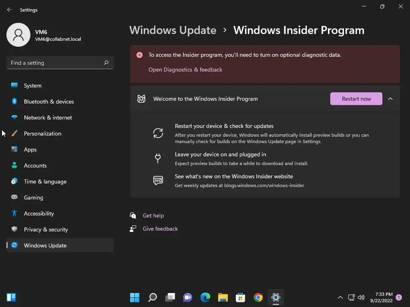The height and width of the screenshot is (307, 410).
Task: Select the Apps icon in the sidebar
Action: 14,150
